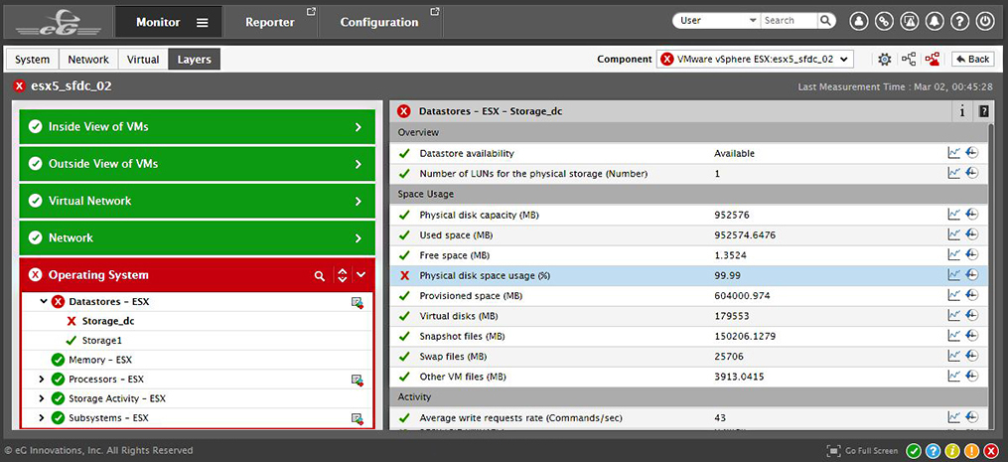Expand the Processors - ESX tree node
This screenshot has width=1008, height=462.
click(42, 379)
